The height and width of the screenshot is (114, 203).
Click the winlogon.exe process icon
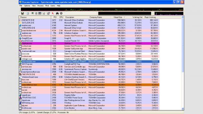[x=20, y=59]
